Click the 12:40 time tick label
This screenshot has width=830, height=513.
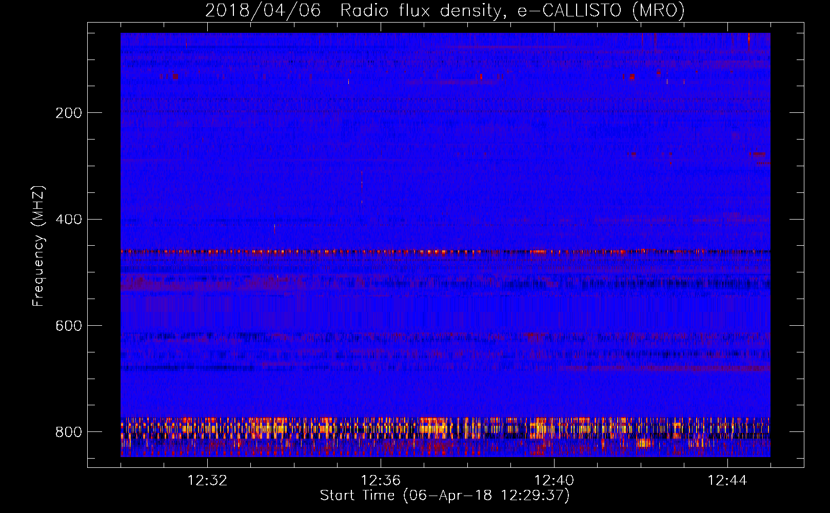[554, 481]
